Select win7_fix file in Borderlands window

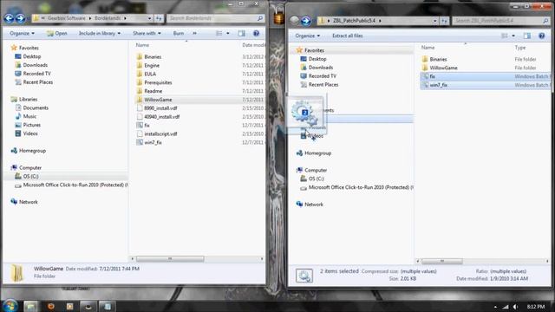153,142
